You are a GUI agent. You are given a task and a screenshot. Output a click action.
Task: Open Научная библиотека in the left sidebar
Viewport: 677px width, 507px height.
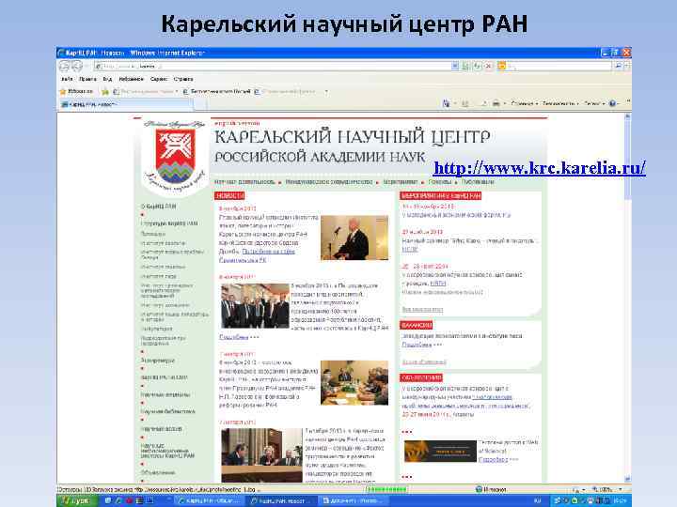pos(167,412)
